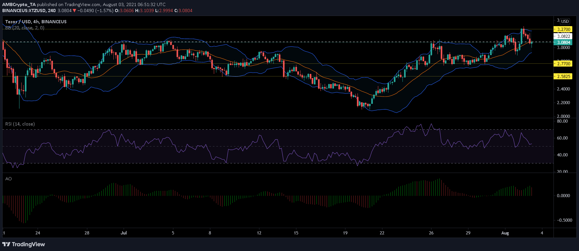Viewport: 579px width, 251px height.
Task: Click the 2.4000 price axis label
Action: point(563,89)
